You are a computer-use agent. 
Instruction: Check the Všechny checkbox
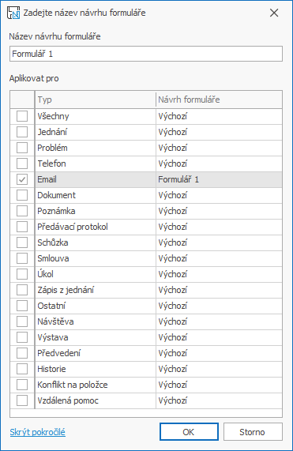[22, 116]
